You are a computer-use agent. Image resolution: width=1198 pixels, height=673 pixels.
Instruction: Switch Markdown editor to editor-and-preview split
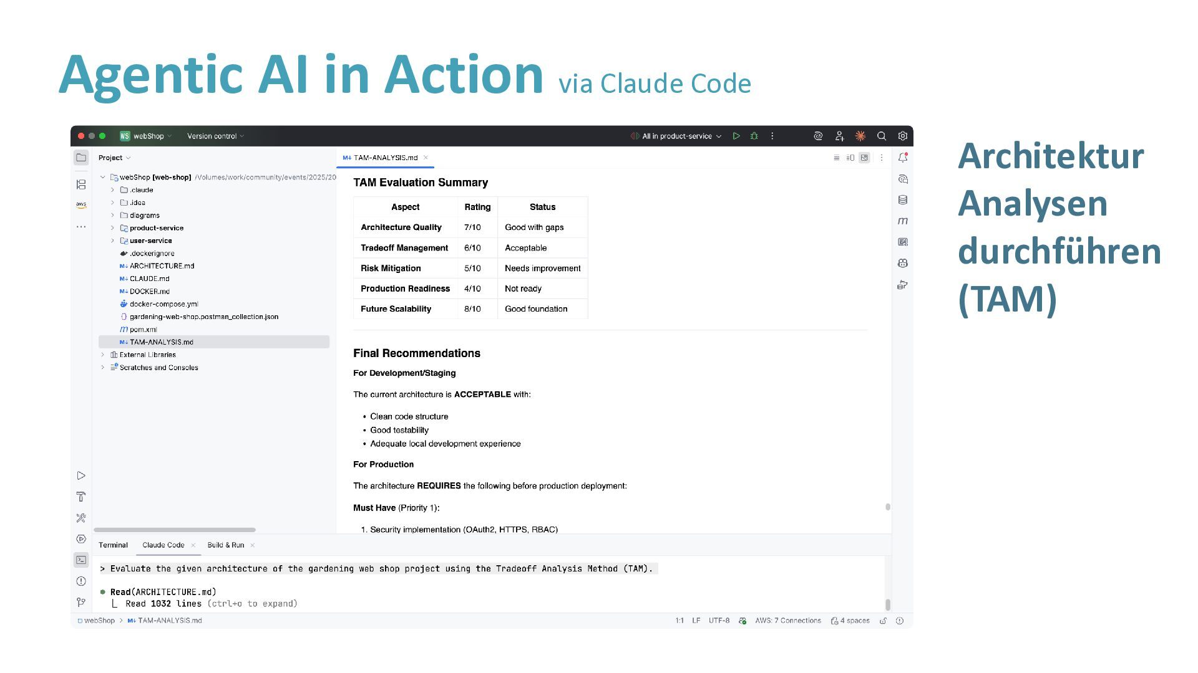(850, 158)
